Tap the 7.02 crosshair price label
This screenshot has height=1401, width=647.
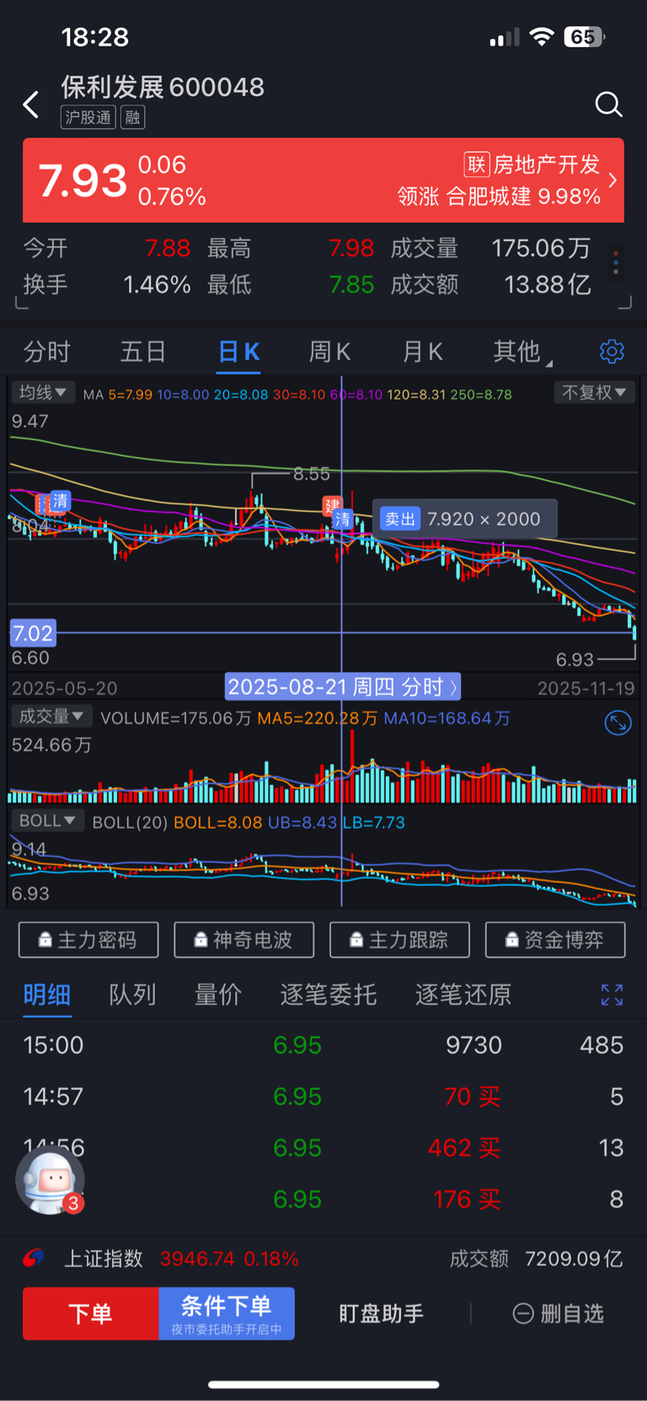pos(33,633)
